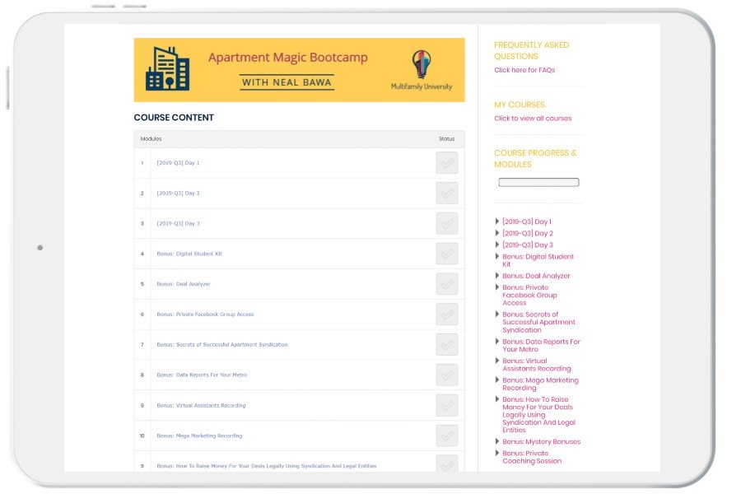Open Click to view all courses link
This screenshot has width=741, height=494.
tap(533, 119)
